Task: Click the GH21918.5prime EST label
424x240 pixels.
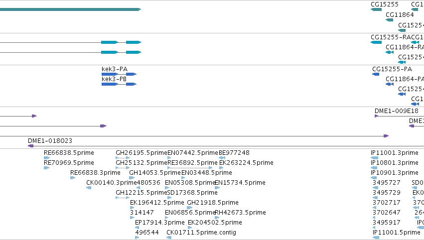Action: [x=213, y=203]
